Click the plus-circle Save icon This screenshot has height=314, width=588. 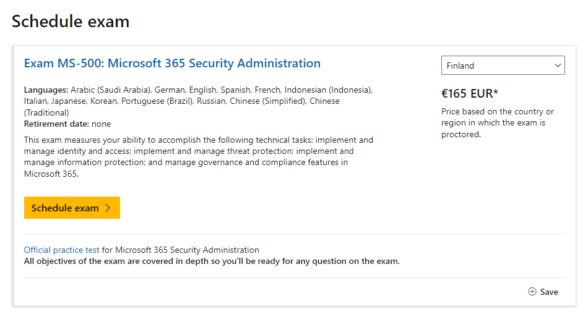[x=532, y=292]
